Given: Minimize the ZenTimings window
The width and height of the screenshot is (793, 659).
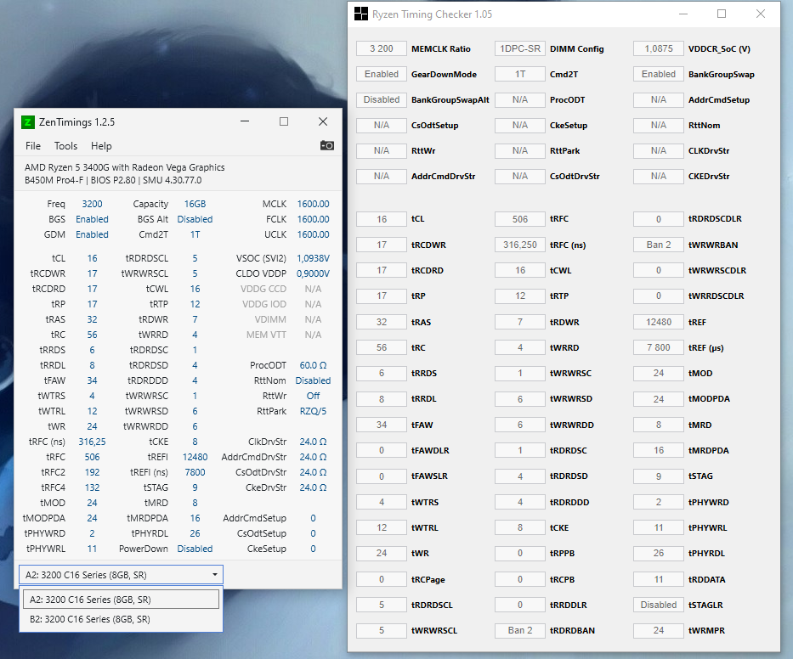Looking at the screenshot, I should (x=245, y=121).
